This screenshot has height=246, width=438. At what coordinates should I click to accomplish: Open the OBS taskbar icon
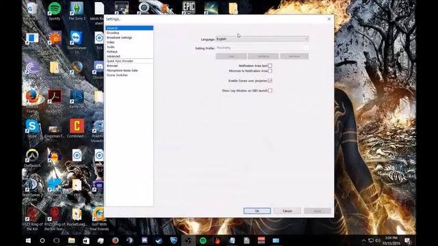(188, 241)
